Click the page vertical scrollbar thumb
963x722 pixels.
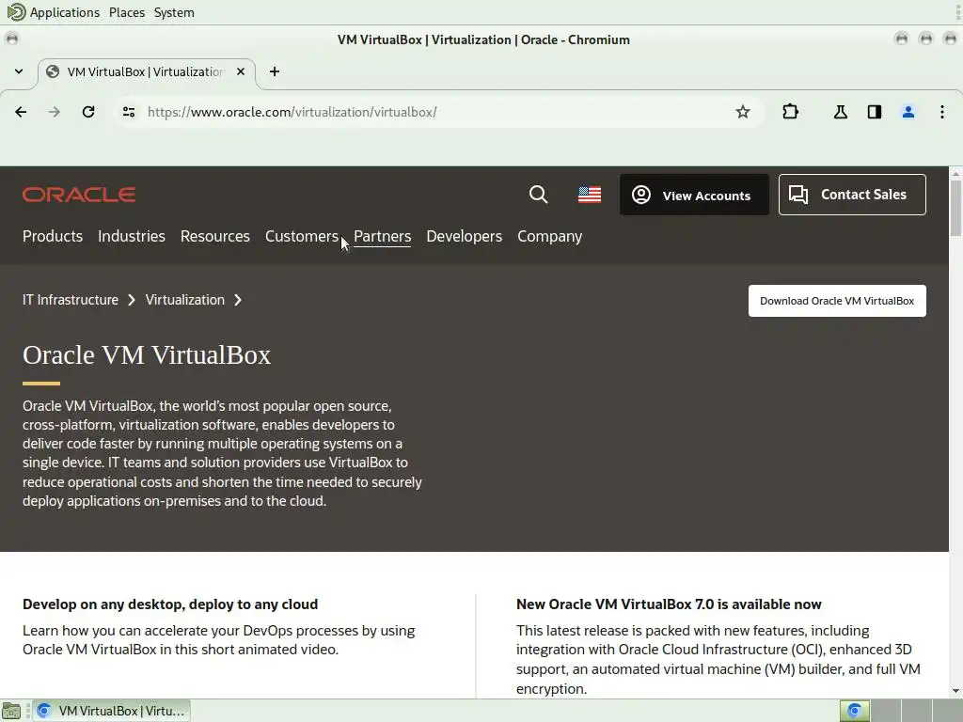[955, 209]
